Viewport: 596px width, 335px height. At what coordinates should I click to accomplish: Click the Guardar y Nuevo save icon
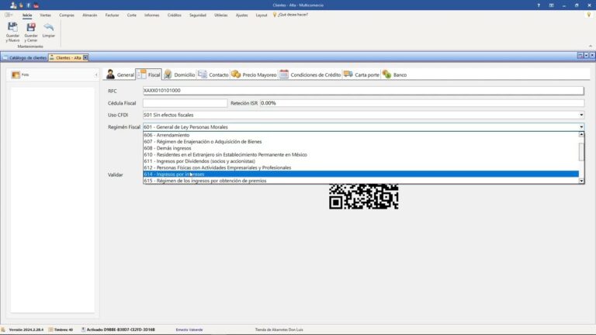[x=12, y=28]
